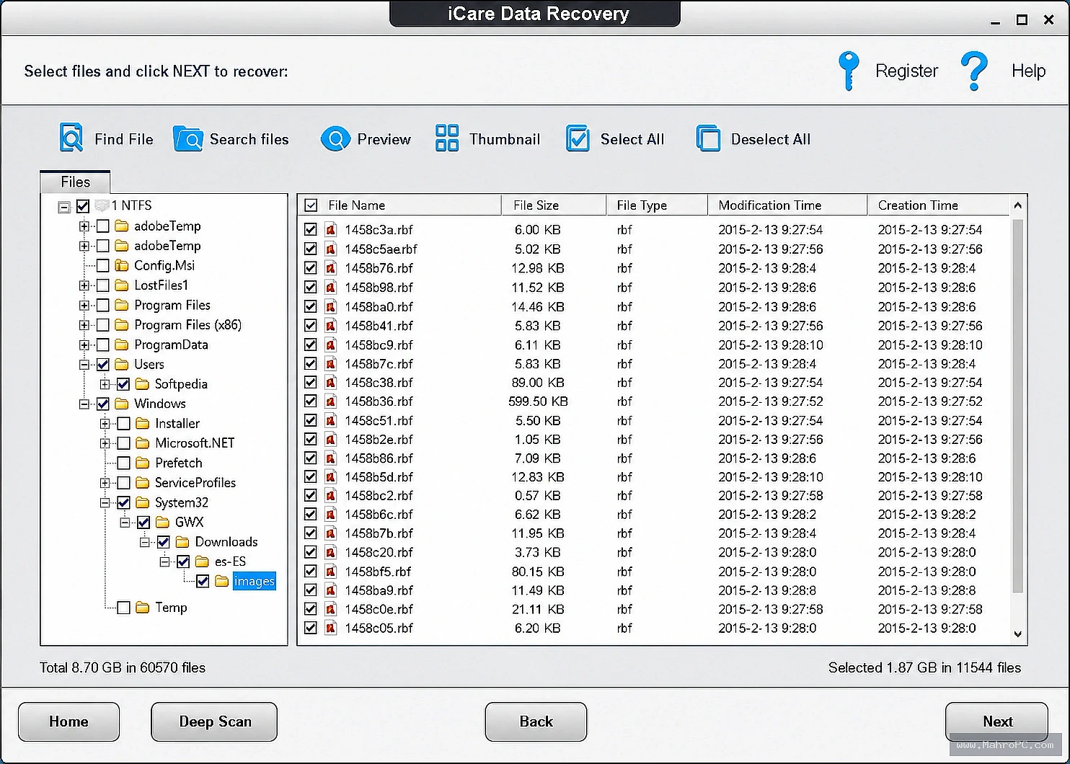
Task: Expand the Softpedia folder node
Action: (105, 384)
